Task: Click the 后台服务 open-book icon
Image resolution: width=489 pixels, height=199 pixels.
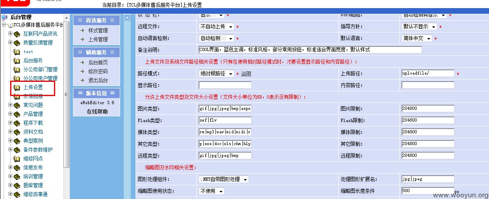Action: coord(17,61)
